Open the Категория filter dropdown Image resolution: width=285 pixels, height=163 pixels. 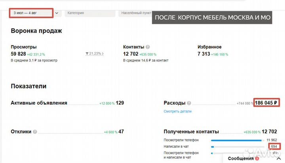click(90, 13)
